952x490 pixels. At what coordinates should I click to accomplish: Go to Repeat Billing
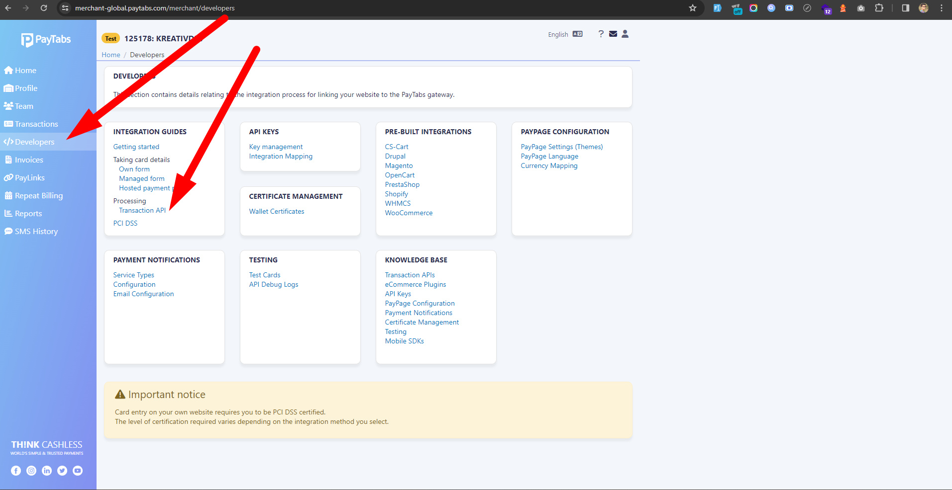click(x=34, y=196)
